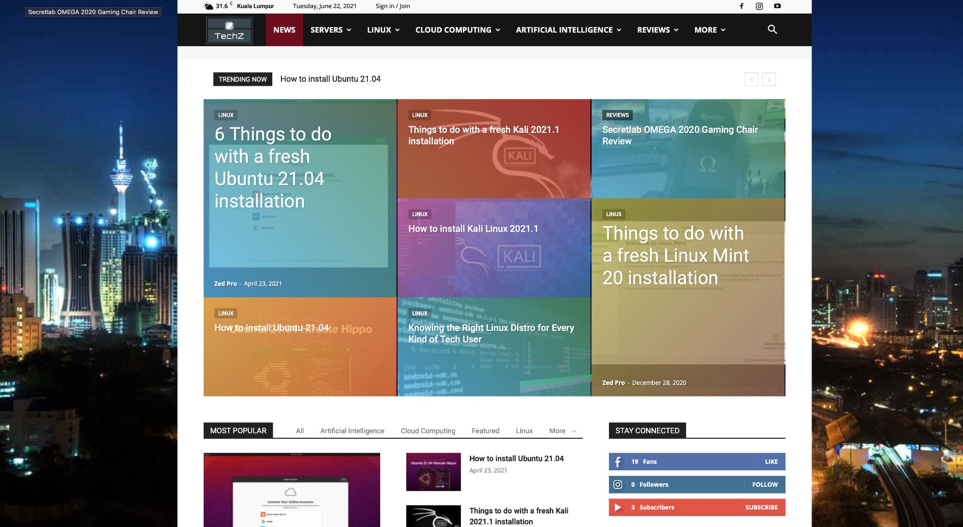This screenshot has width=963, height=527.
Task: Open How to install Kali Linux 2021.1 tile
Action: (473, 229)
